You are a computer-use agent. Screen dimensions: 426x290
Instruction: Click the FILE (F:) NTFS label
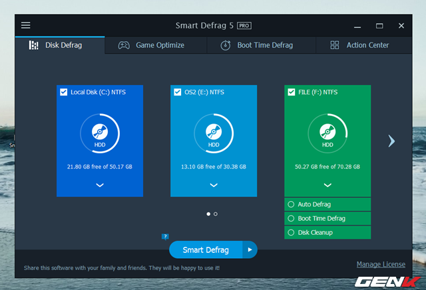(x=318, y=92)
